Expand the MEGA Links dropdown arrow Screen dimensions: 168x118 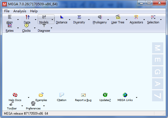(x=137, y=97)
